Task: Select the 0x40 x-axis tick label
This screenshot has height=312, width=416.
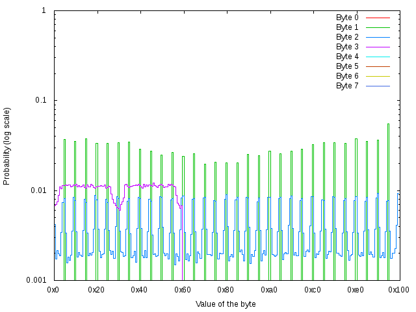Action: [x=140, y=290]
